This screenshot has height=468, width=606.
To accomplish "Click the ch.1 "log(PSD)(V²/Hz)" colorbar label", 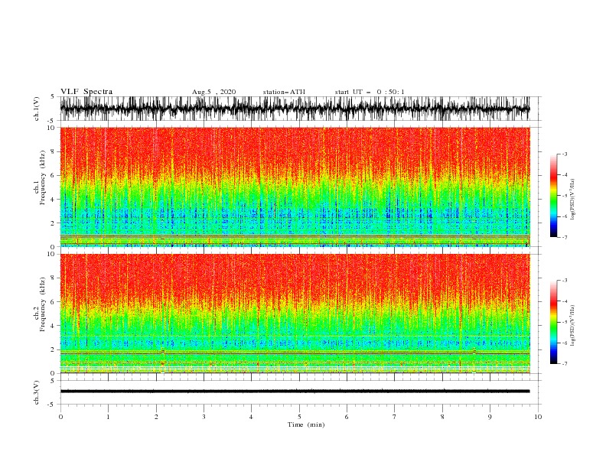I will click(573, 200).
